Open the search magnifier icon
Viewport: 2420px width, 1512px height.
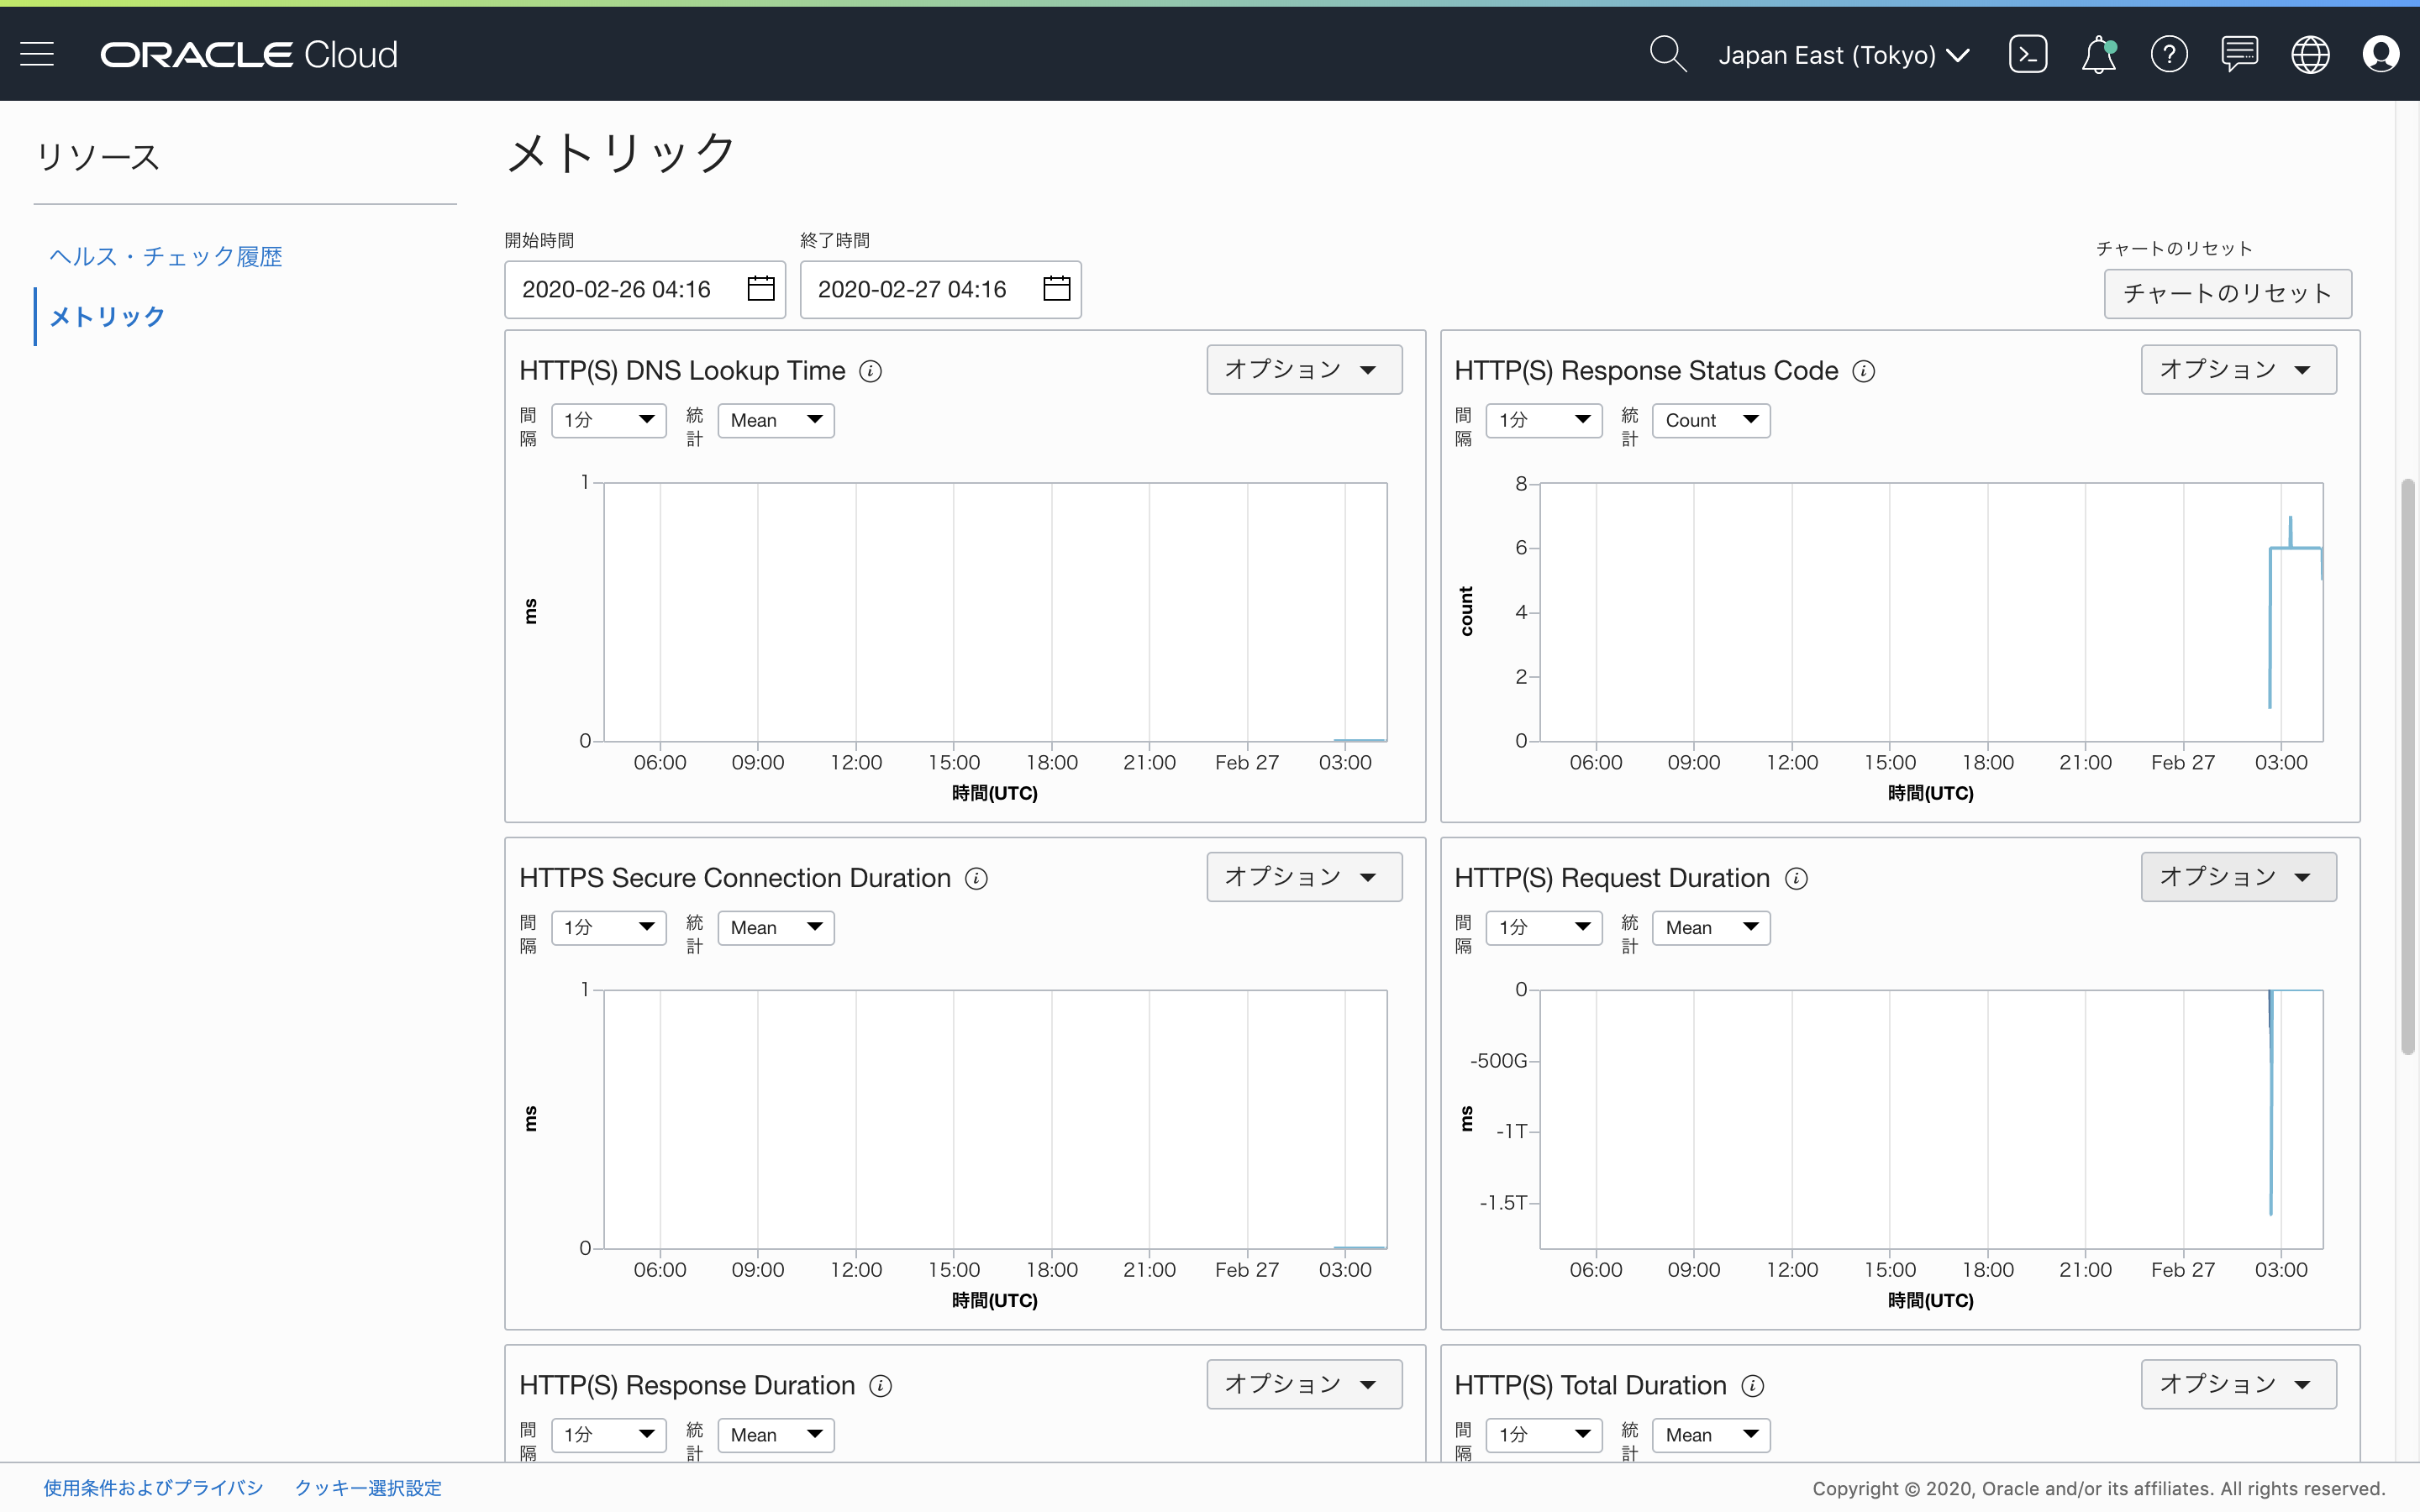(x=1667, y=54)
